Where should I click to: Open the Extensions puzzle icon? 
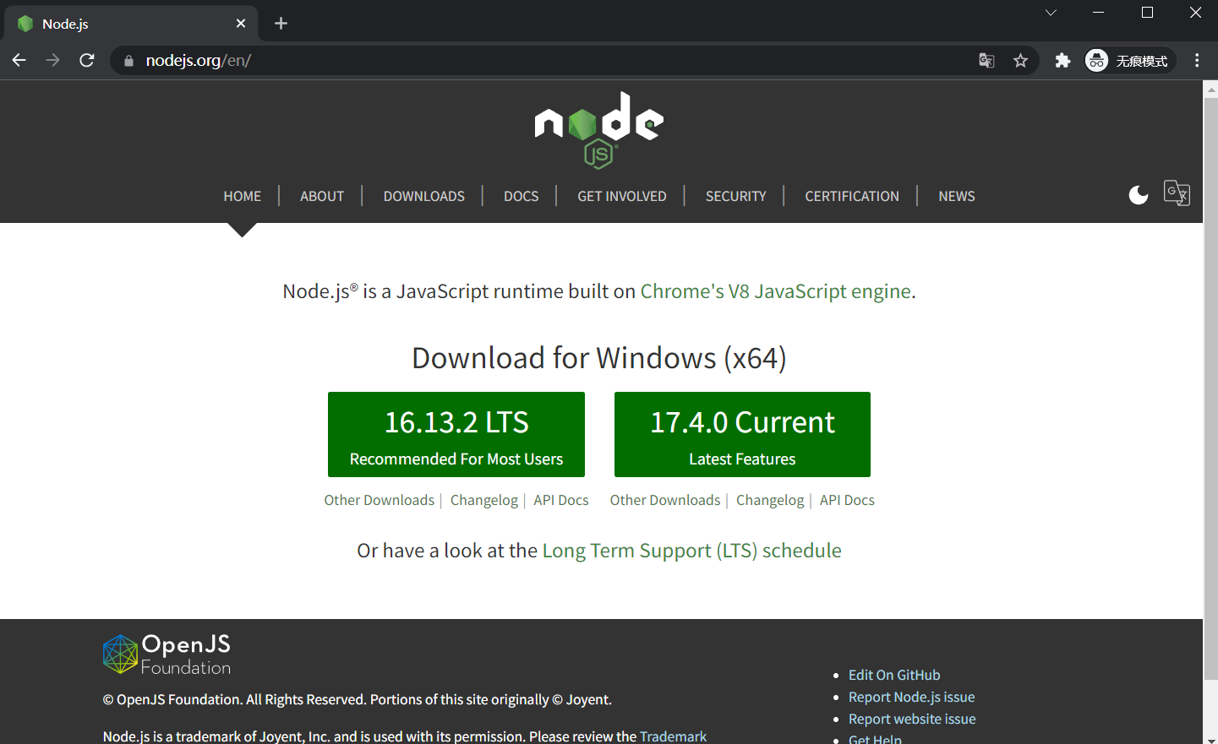(x=1062, y=60)
